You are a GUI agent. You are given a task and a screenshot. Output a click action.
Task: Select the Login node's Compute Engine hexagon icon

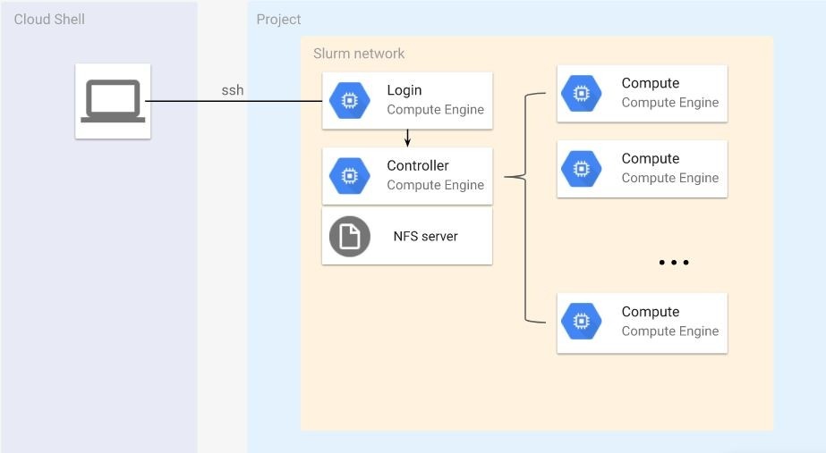[x=349, y=100]
